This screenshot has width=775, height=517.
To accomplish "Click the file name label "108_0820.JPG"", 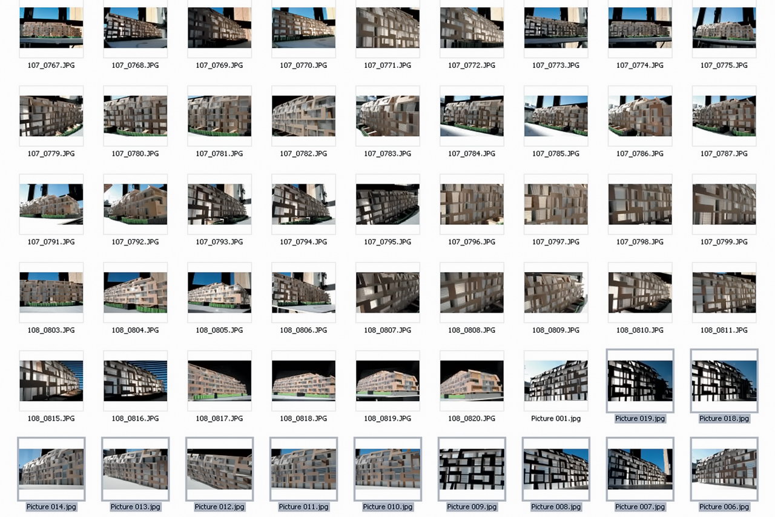I will (472, 419).
